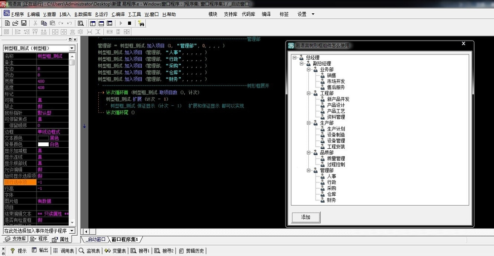The width and height of the screenshot is (494, 256).
Task: Click the scissors cut icon
Action: 35,23
